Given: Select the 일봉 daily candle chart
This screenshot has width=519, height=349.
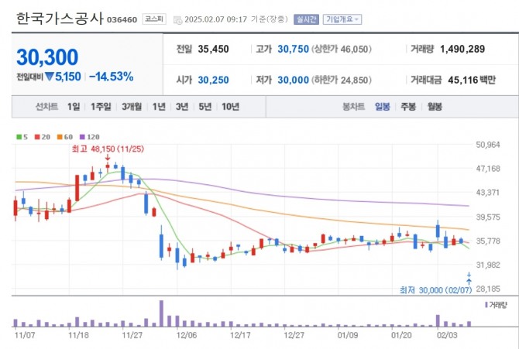Looking at the screenshot, I should coord(383,107).
